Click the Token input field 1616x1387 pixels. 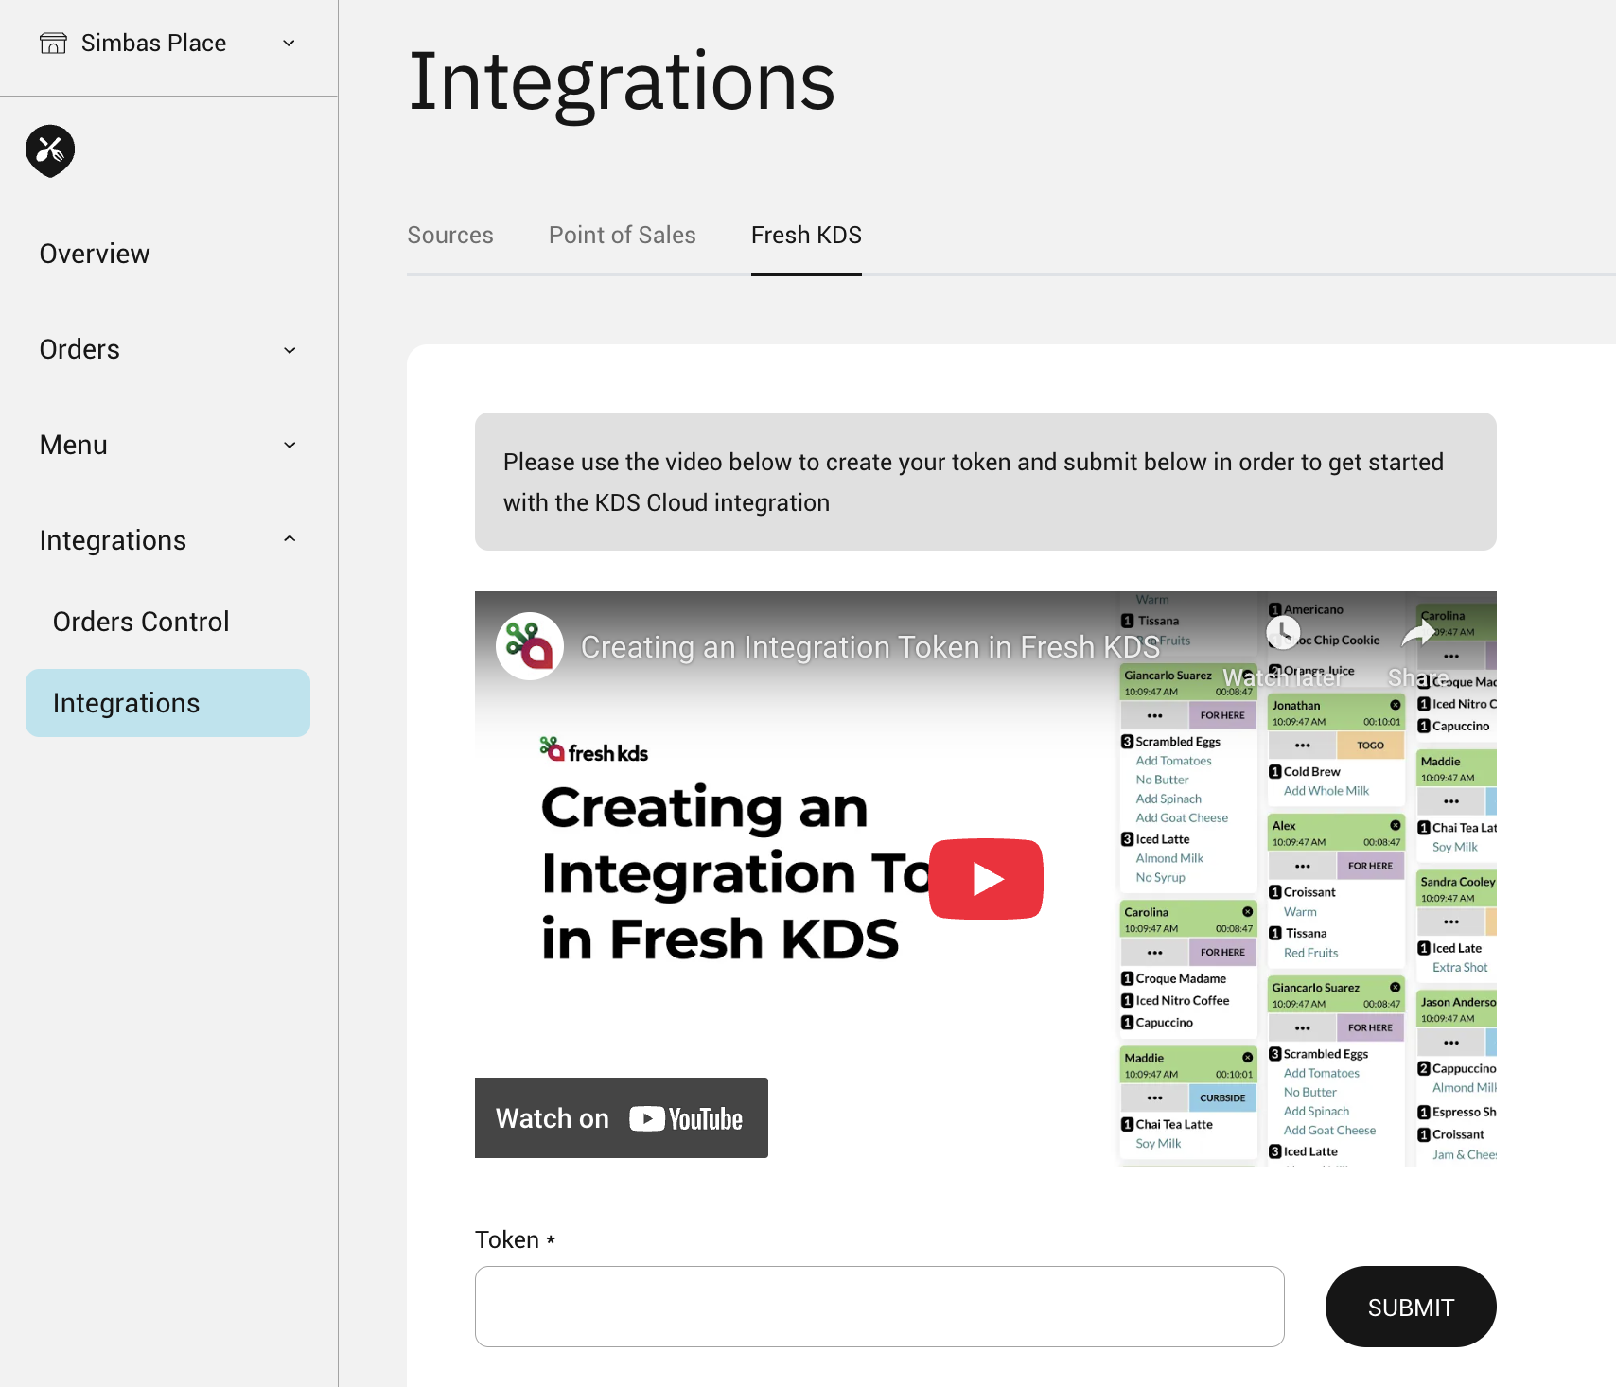[x=879, y=1307]
